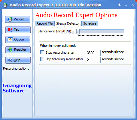The image size is (137, 120).
Task: Click the Guangming Software text
Action: [x=17, y=88]
